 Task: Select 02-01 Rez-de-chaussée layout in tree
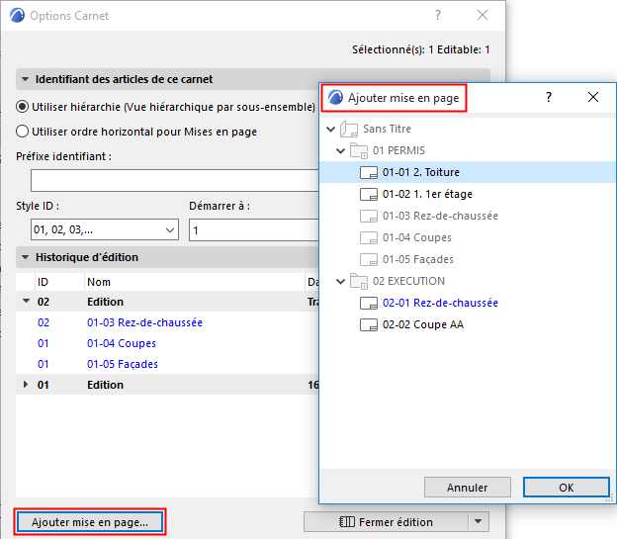click(440, 303)
